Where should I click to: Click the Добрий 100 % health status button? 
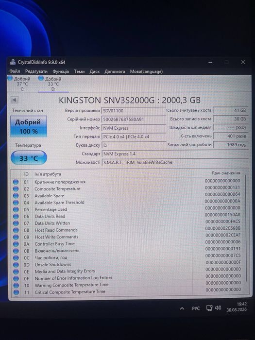[x=29, y=126]
